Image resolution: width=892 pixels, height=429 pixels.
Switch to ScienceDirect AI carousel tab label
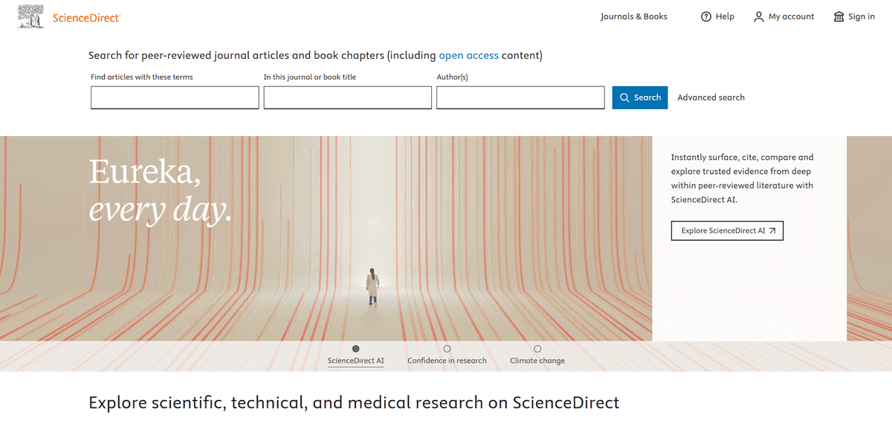[x=356, y=361]
